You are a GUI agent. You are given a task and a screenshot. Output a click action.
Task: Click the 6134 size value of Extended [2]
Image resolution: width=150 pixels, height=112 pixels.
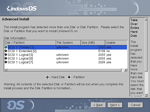tap(102, 51)
